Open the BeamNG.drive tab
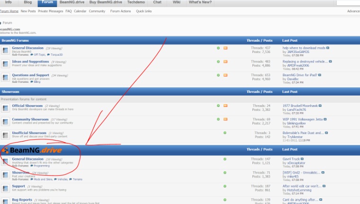The height and width of the screenshot is (204, 360). coord(72,2)
